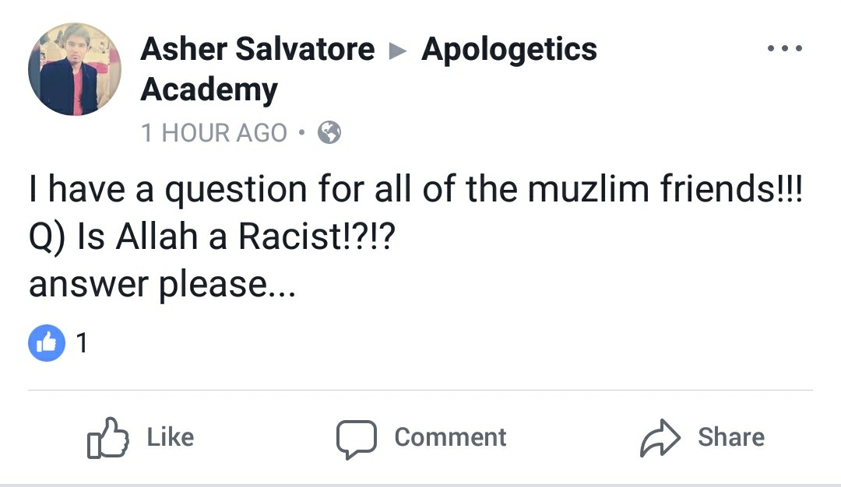Tap the speech bubble Comment icon
The height and width of the screenshot is (487, 841).
click(x=356, y=438)
